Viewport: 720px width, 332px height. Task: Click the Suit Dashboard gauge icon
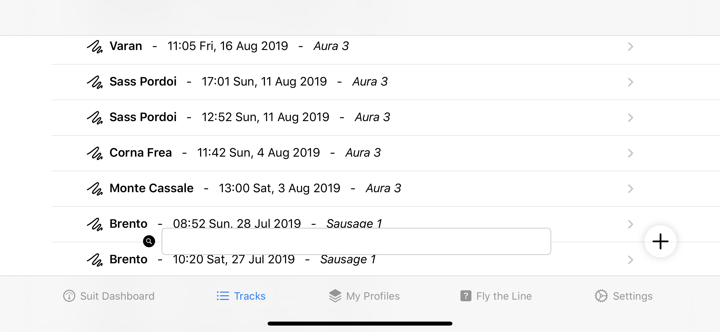click(x=69, y=296)
